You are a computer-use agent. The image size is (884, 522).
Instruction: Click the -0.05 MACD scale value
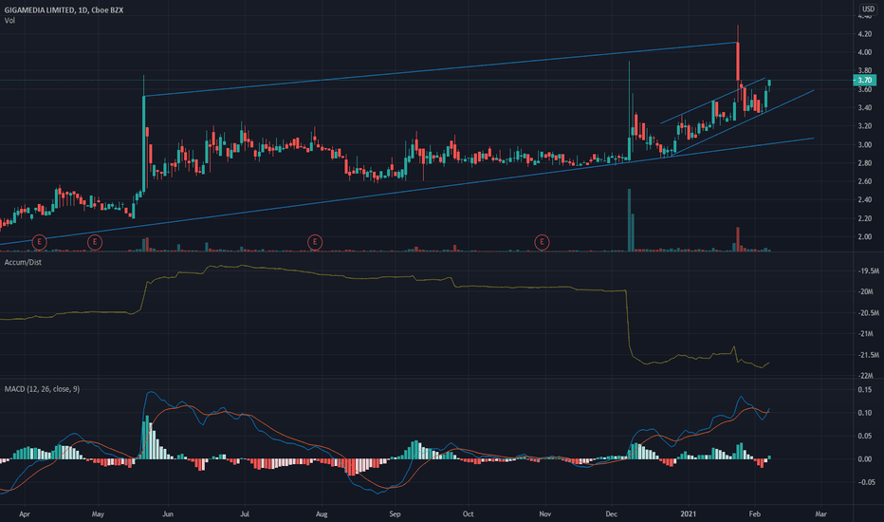tap(866, 482)
